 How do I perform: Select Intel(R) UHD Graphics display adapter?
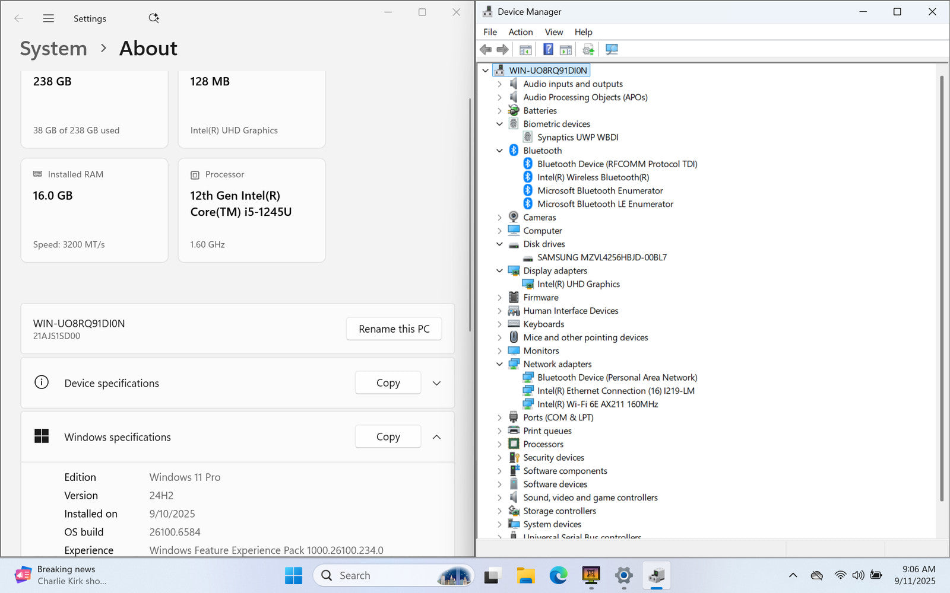click(x=578, y=284)
